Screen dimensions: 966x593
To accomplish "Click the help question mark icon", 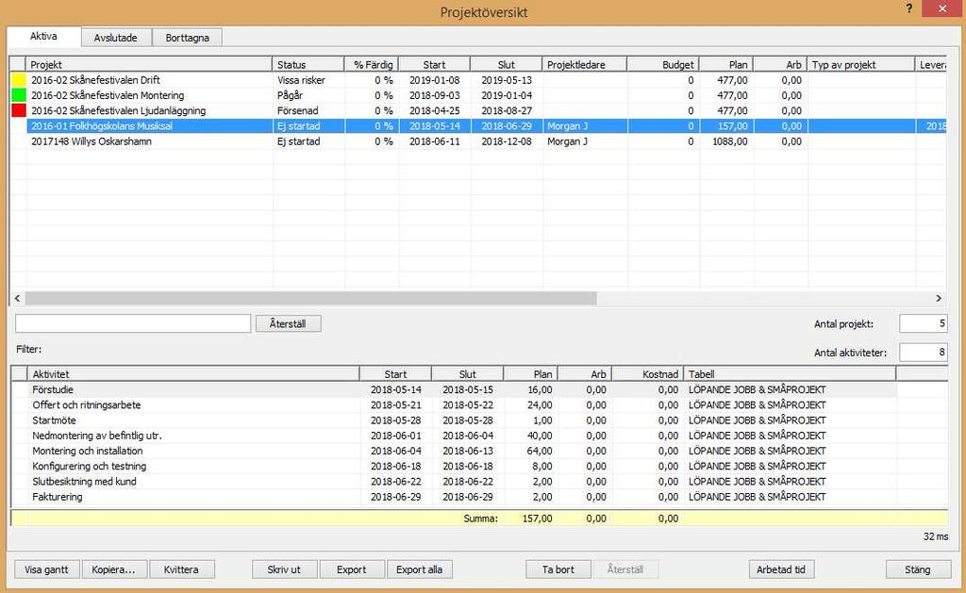I will [909, 8].
